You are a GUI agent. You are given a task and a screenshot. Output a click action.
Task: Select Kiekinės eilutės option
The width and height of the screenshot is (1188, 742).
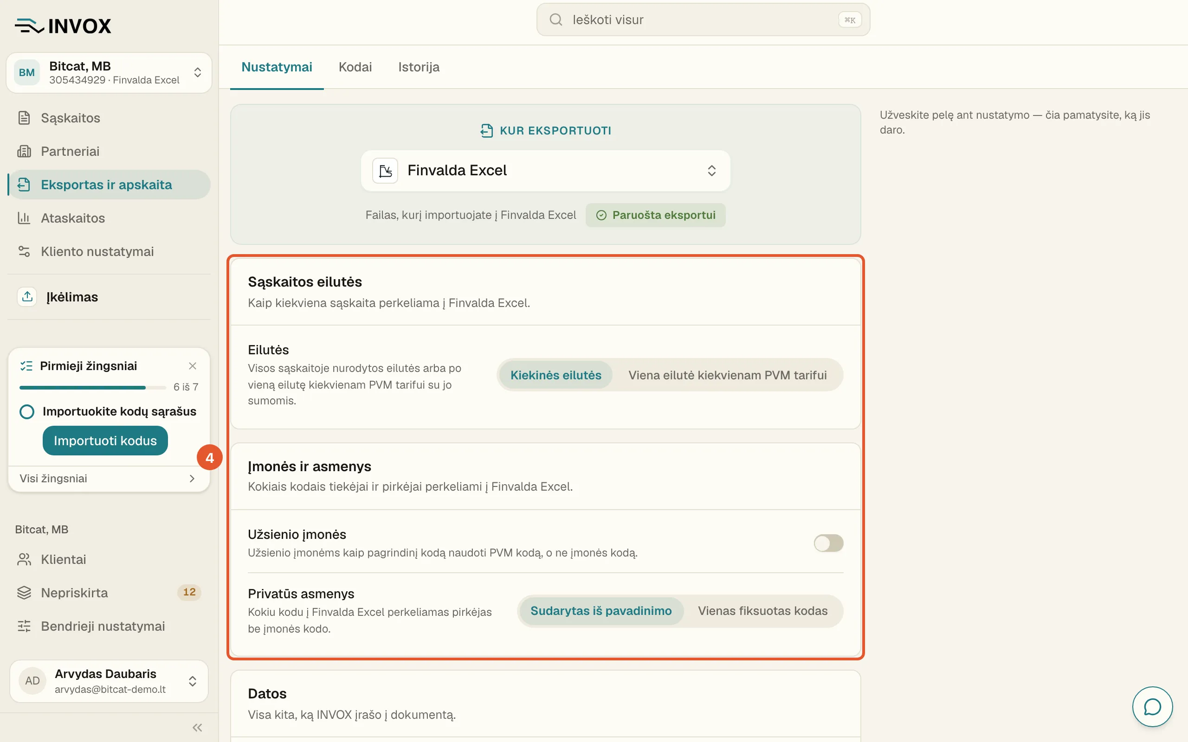pos(555,375)
